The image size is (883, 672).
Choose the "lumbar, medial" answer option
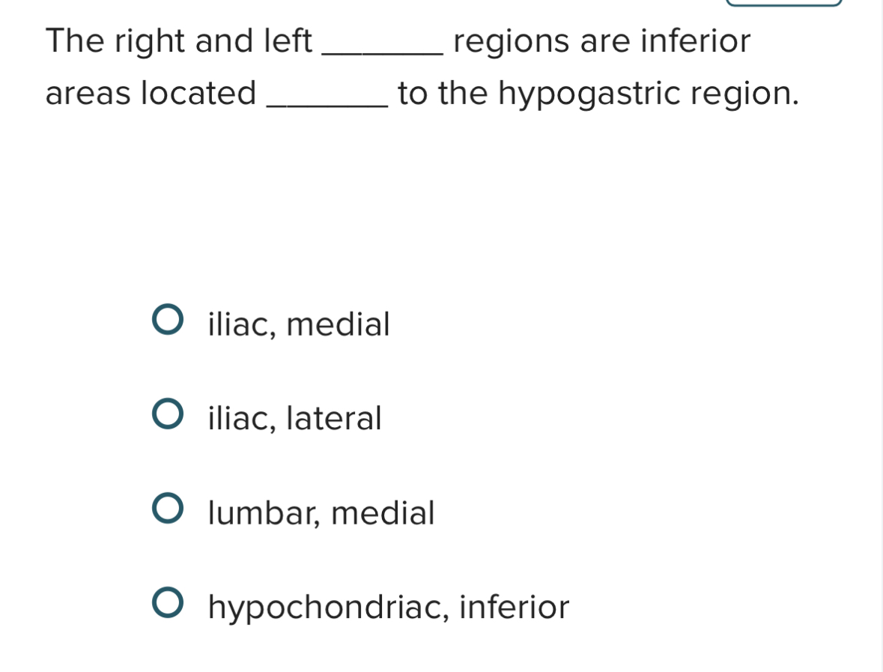click(x=170, y=509)
